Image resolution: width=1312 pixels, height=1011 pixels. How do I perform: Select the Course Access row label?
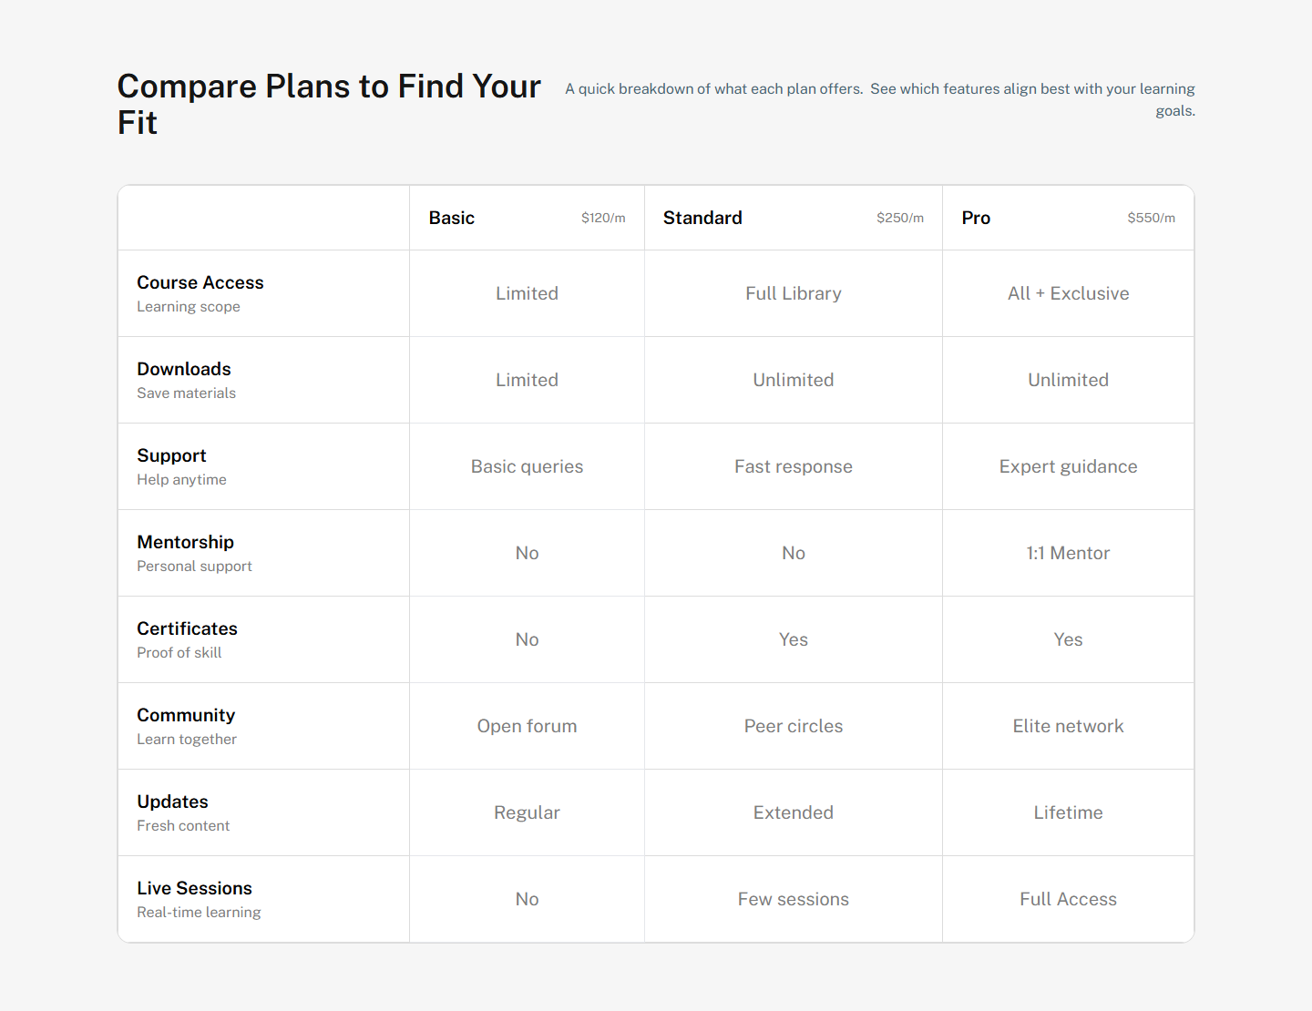(200, 282)
